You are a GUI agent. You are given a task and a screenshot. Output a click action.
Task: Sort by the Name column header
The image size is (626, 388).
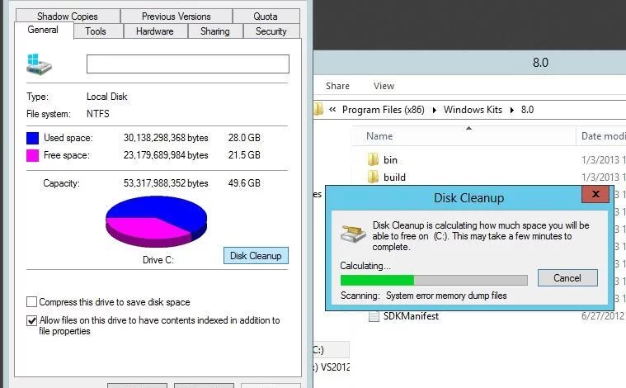464,136
